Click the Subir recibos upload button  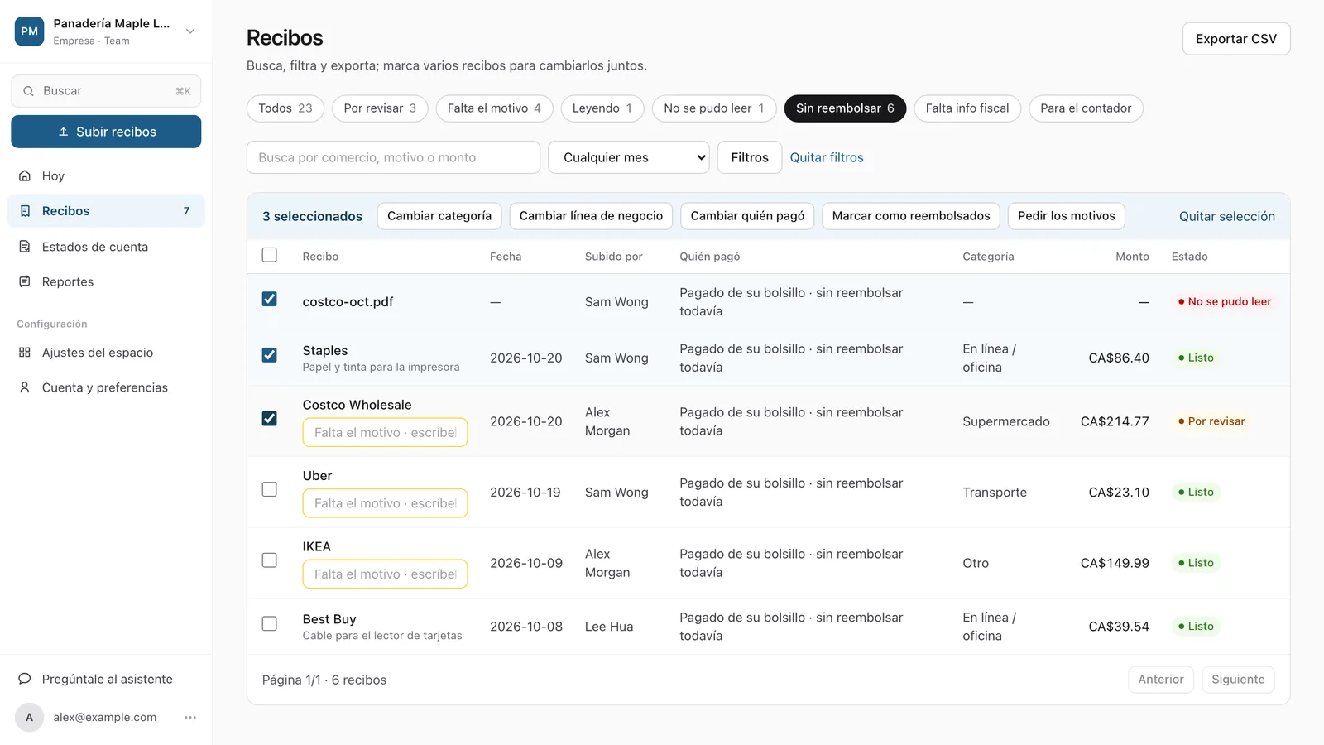pos(106,132)
